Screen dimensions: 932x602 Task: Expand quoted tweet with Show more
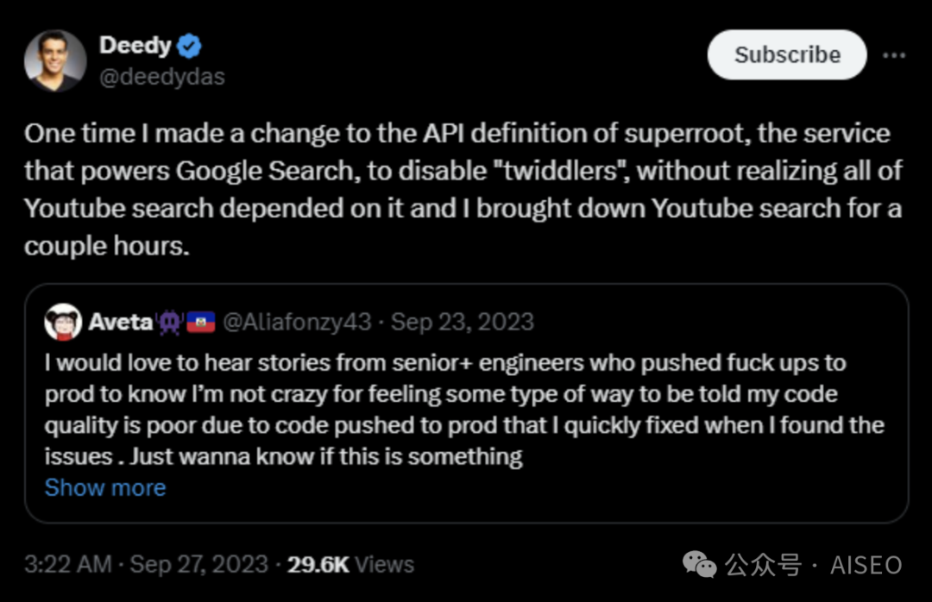[105, 487]
